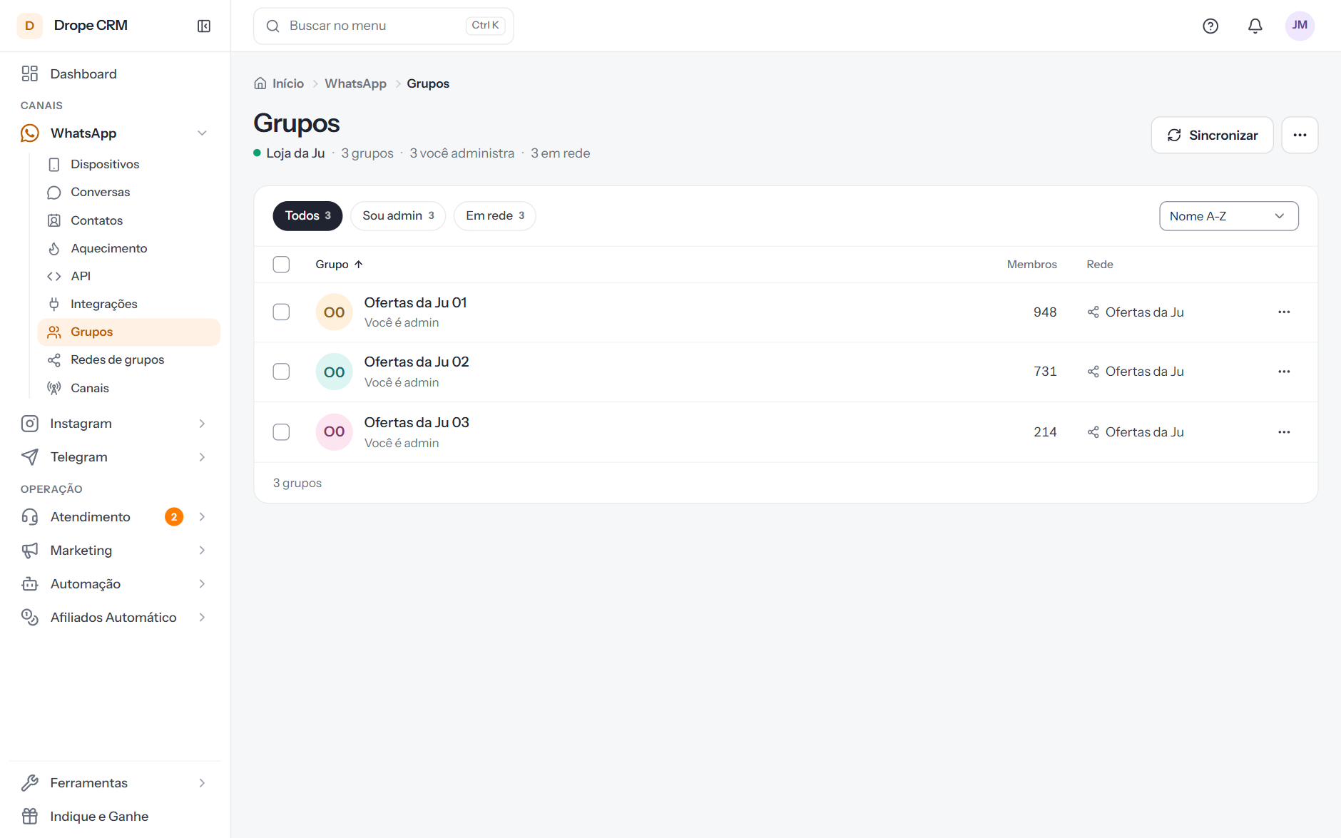Check the Ofertas da Ju 03 checkbox

(x=281, y=432)
